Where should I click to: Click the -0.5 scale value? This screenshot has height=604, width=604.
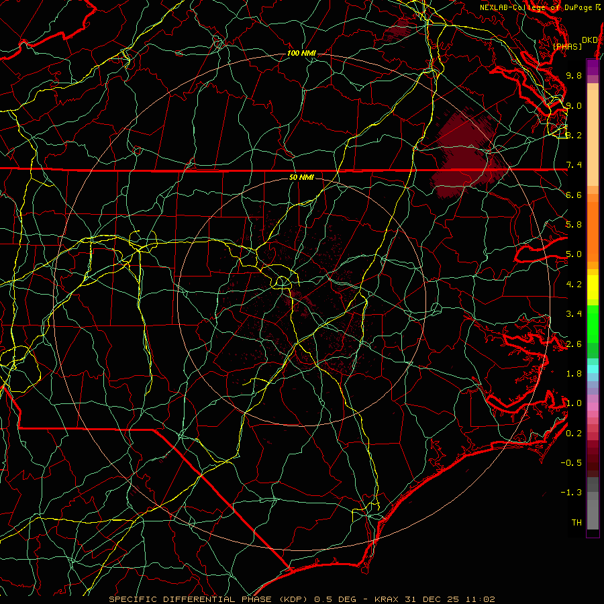coord(571,463)
